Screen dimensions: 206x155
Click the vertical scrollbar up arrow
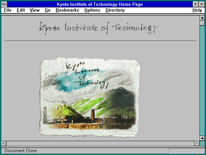(x=202, y=18)
